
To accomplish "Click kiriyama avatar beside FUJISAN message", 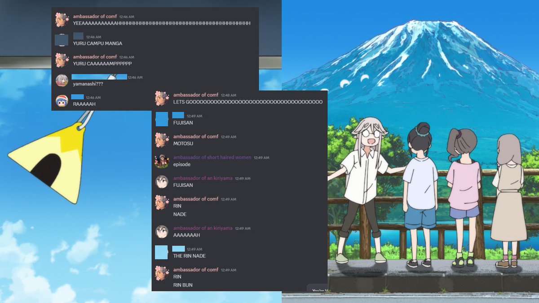I will click(x=162, y=181).
